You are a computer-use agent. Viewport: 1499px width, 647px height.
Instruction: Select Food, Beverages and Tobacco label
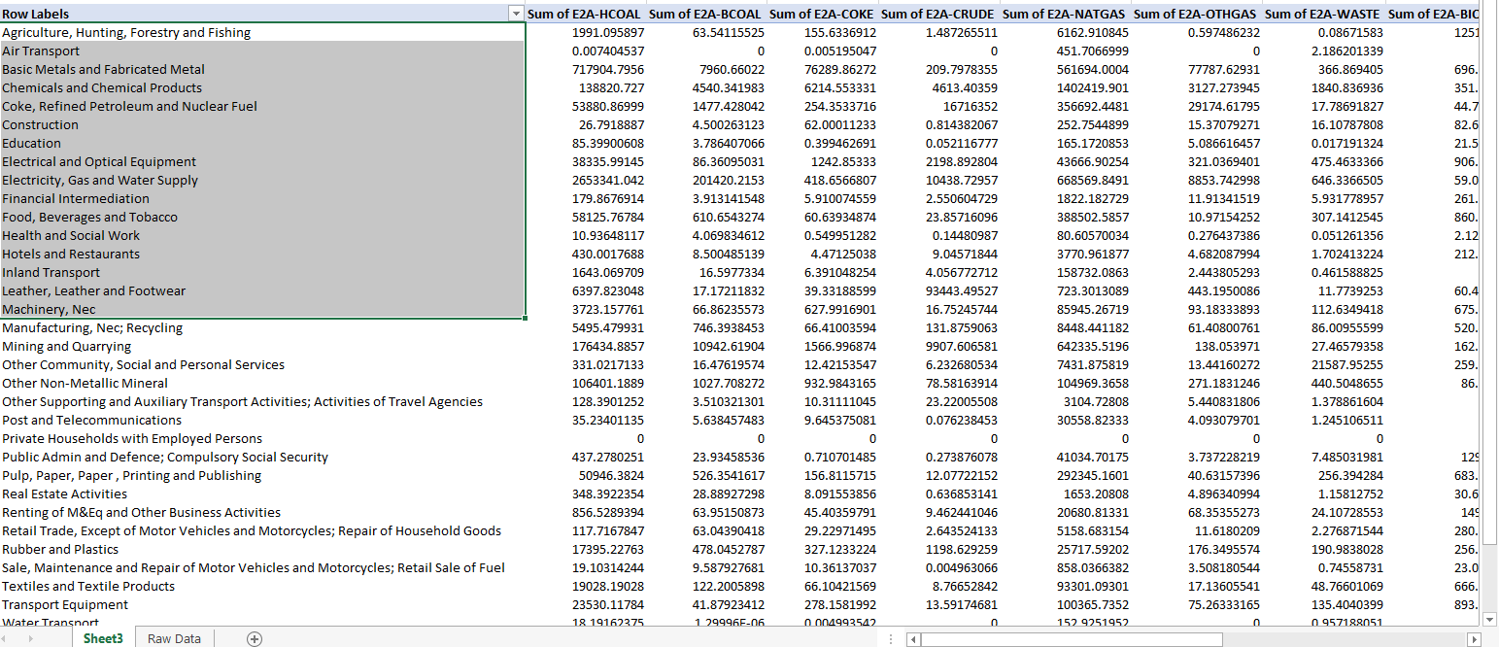click(x=89, y=218)
